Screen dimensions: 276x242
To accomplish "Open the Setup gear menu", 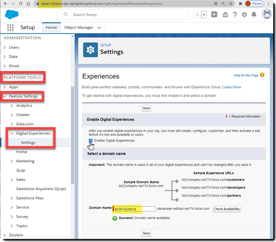I will pyautogui.click(x=244, y=15).
